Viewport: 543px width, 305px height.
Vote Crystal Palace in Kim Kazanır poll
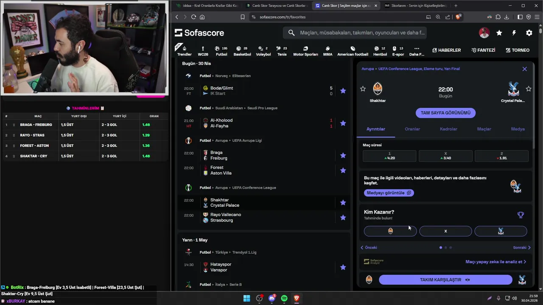[x=501, y=231]
